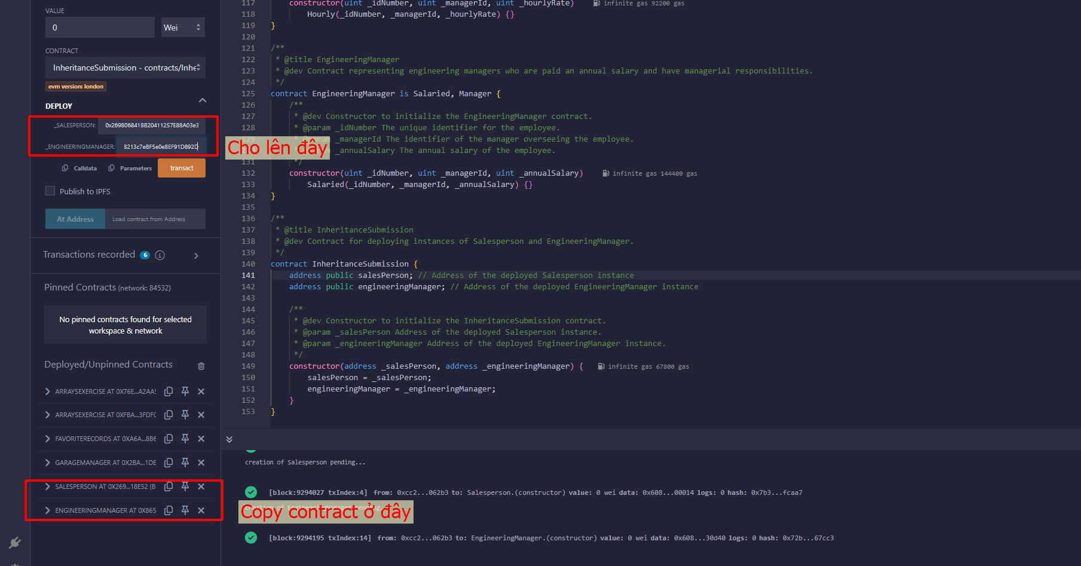Click 'No pinned contracts found' message
The width and height of the screenshot is (1081, 566).
point(125,325)
